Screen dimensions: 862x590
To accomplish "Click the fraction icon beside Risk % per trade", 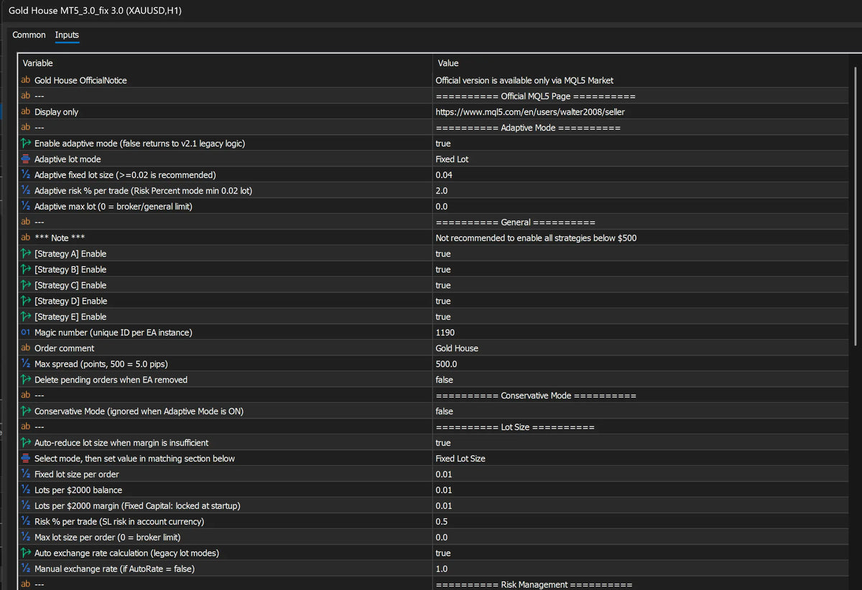I will point(26,523).
